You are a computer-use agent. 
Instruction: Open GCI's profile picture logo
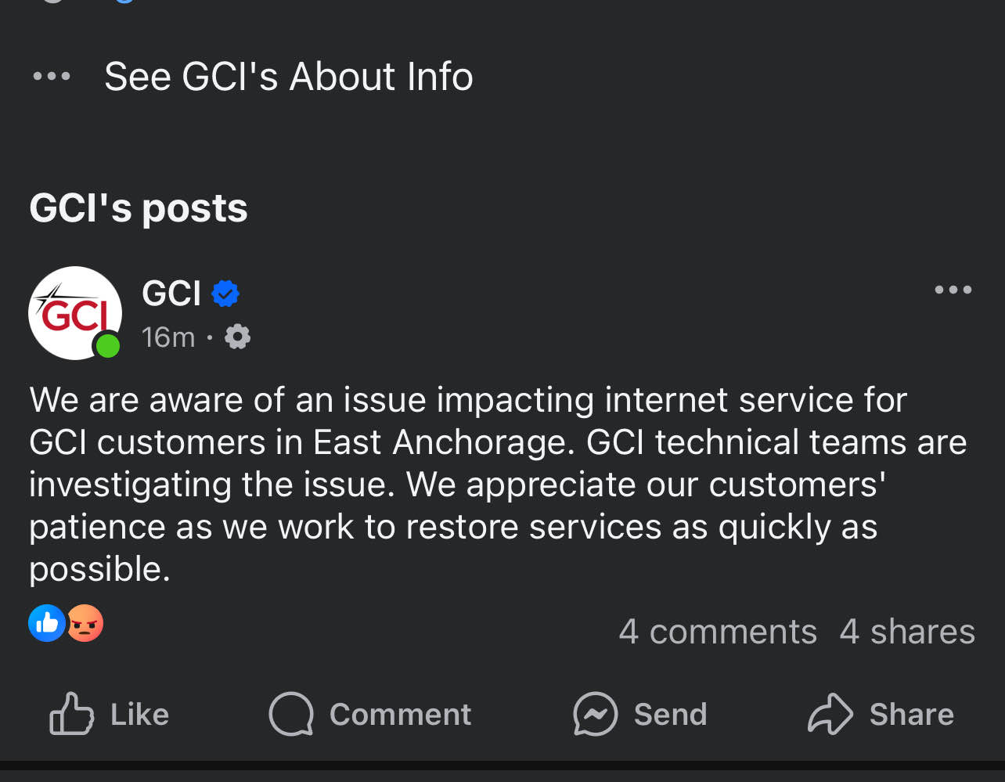(74, 312)
